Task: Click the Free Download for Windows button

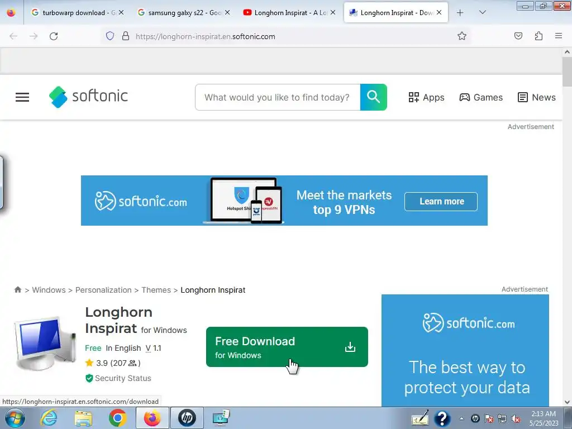Action: [x=287, y=347]
